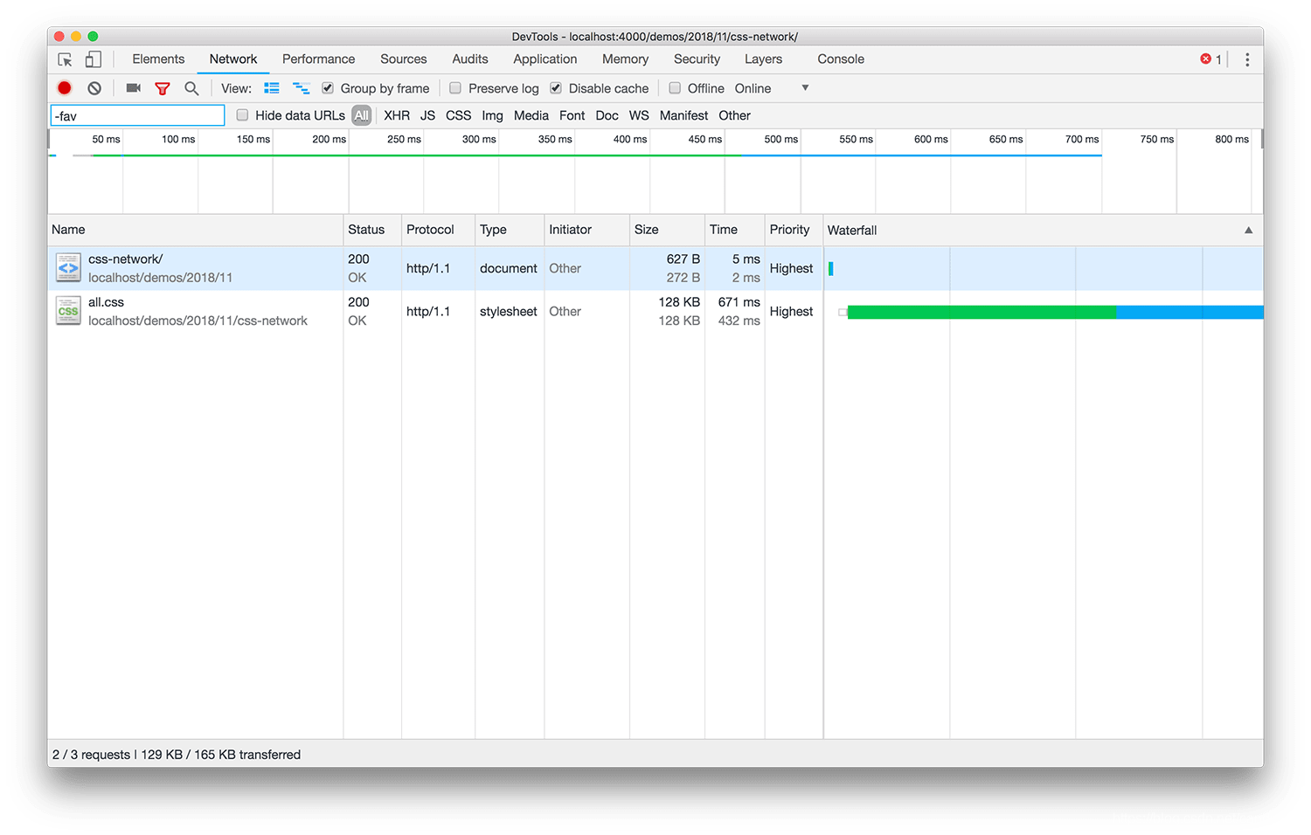Sort by the Time column header
The width and height of the screenshot is (1311, 835).
(x=734, y=230)
